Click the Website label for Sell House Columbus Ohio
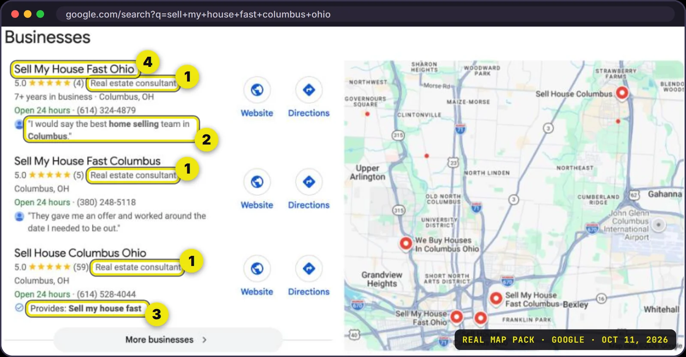Image resolution: width=686 pixels, height=357 pixels. pos(257,292)
